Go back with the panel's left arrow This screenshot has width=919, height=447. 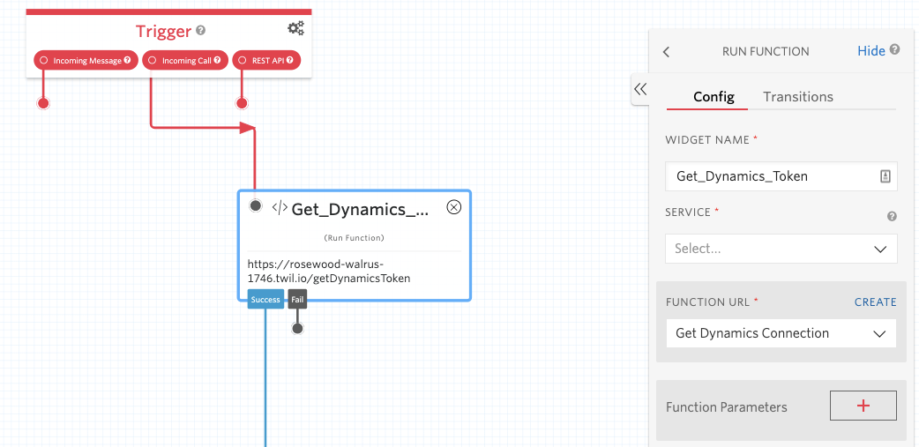click(x=667, y=51)
